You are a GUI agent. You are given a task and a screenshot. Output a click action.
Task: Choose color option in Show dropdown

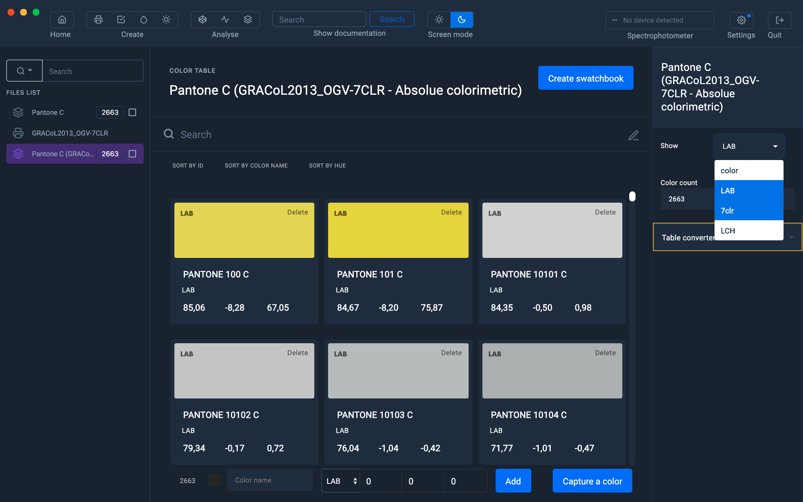[x=749, y=170]
